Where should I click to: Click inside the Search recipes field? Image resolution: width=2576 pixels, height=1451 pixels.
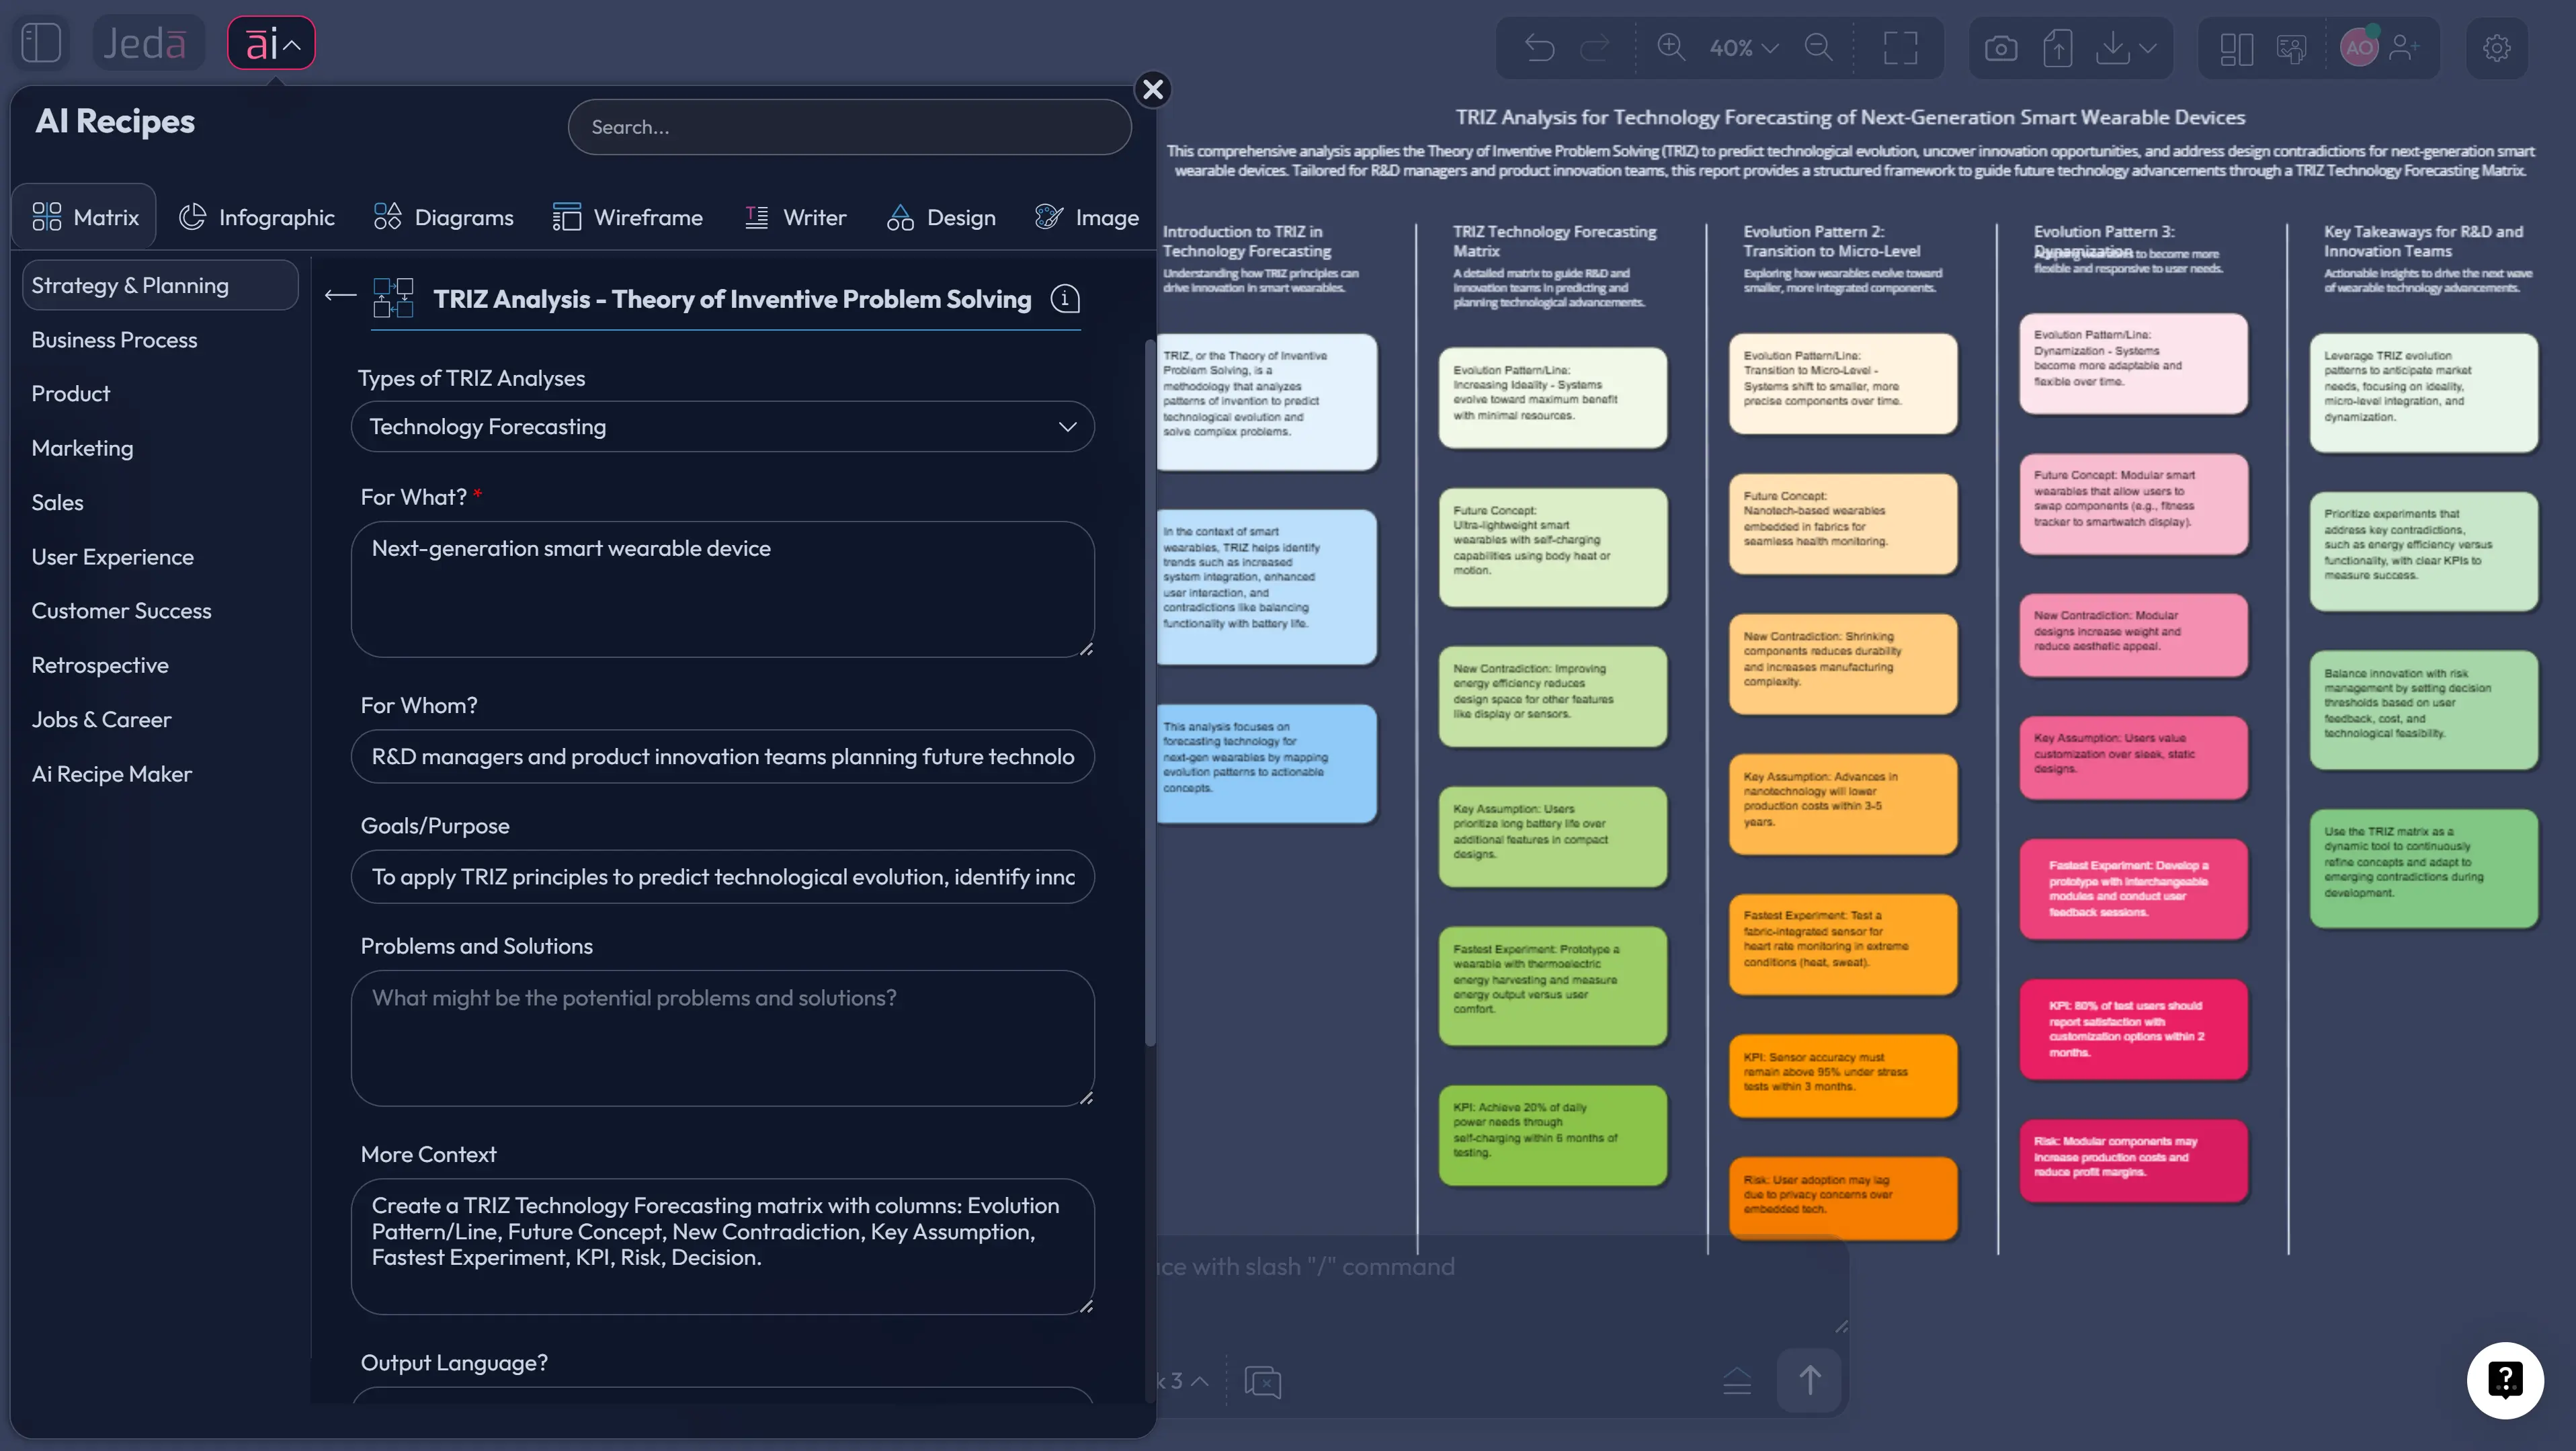pyautogui.click(x=849, y=126)
